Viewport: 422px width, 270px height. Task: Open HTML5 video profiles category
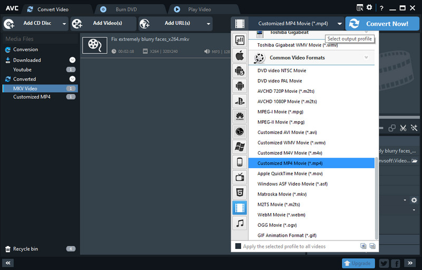[x=239, y=192]
